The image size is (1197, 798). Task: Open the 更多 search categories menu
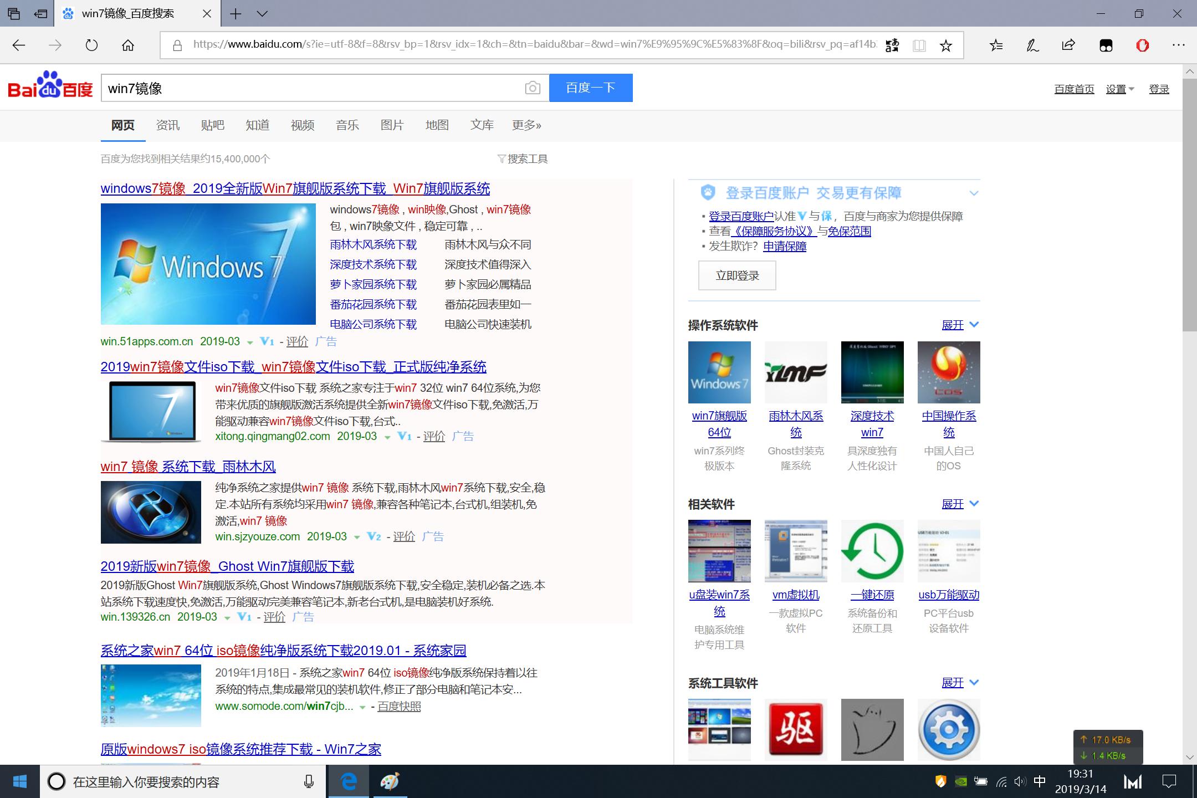526,125
